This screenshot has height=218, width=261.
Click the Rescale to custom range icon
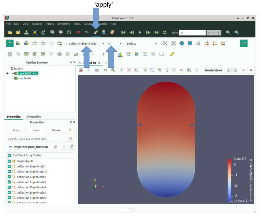pyautogui.click(x=43, y=43)
